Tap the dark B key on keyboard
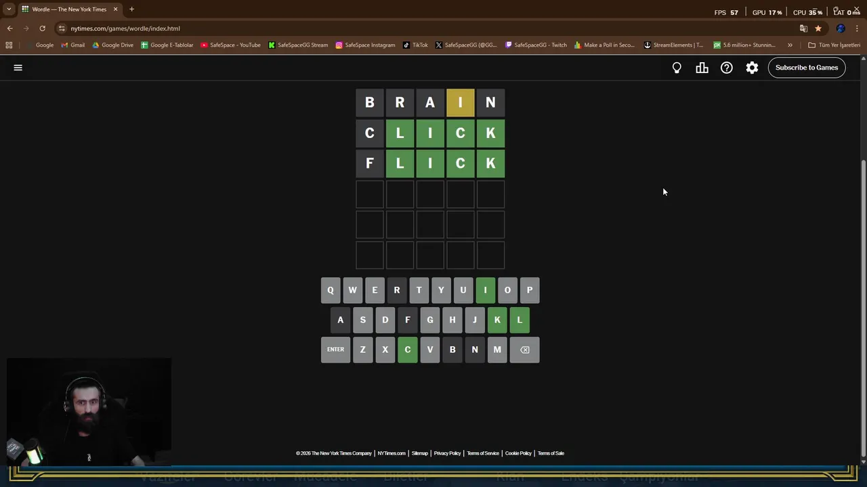867x487 pixels. [x=452, y=350]
